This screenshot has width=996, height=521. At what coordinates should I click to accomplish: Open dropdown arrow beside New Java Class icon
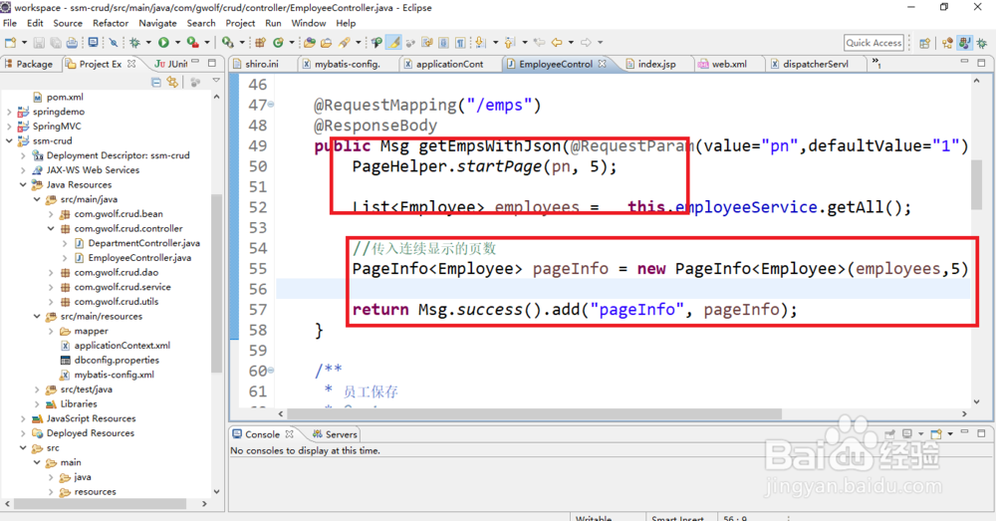coord(292,43)
